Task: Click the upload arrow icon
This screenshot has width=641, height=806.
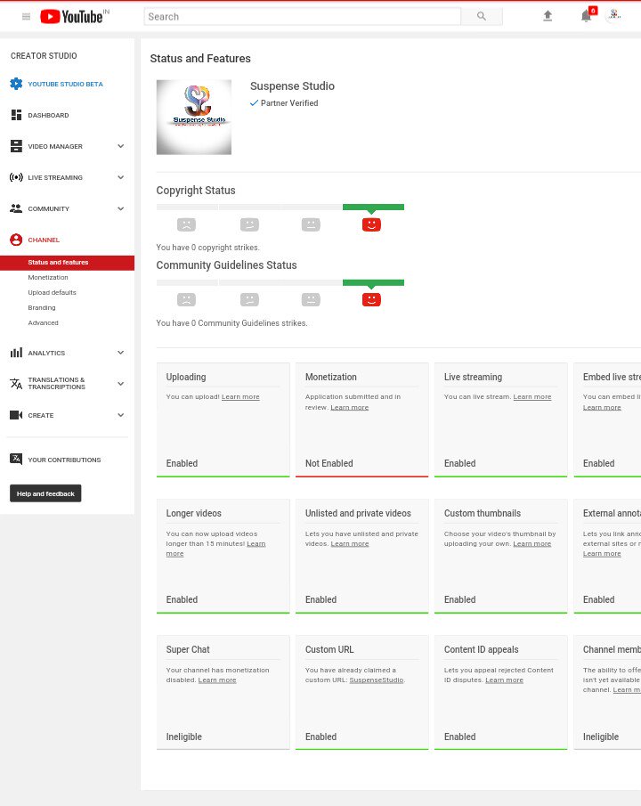Action: click(x=548, y=16)
